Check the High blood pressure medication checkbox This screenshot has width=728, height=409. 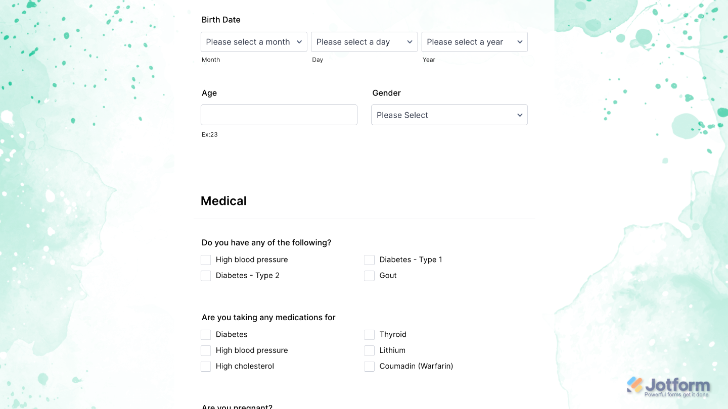[206, 350]
